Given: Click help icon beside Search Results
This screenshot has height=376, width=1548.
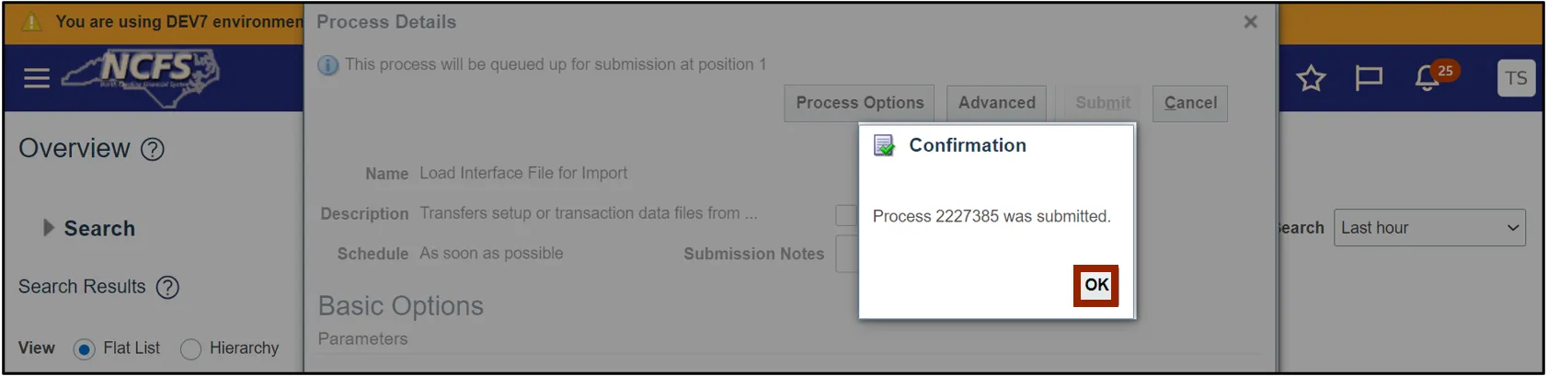Looking at the screenshot, I should tap(167, 288).
